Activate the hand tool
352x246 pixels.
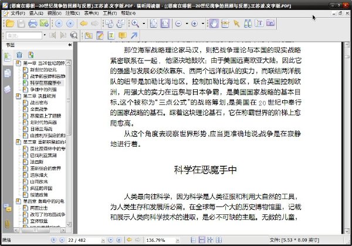(214, 23)
